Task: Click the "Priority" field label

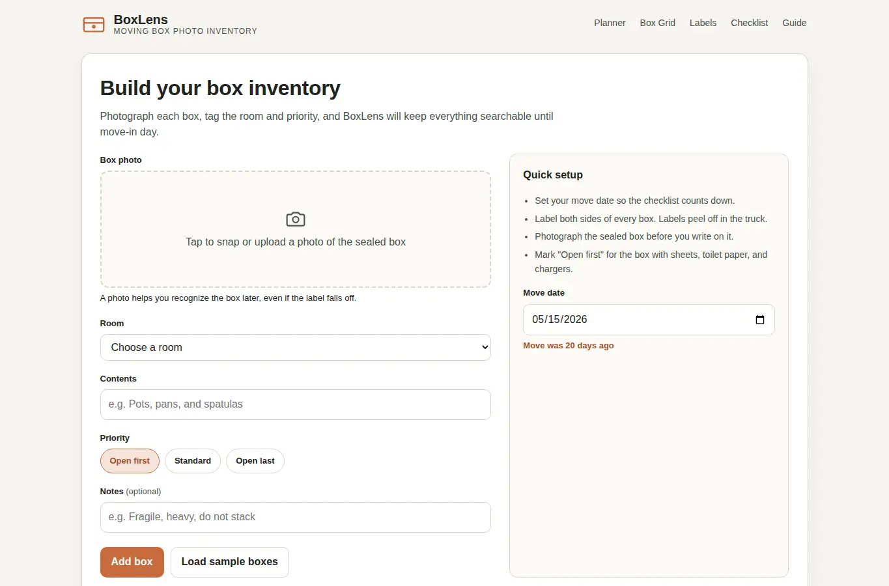Action: pyautogui.click(x=115, y=438)
